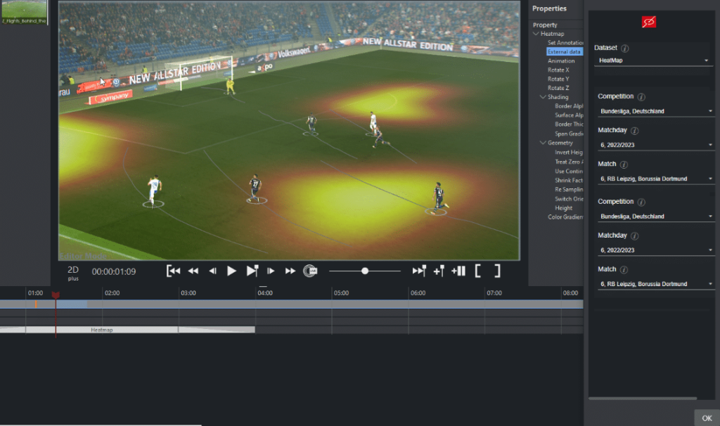
Task: Select the Animation property item
Action: (561, 61)
